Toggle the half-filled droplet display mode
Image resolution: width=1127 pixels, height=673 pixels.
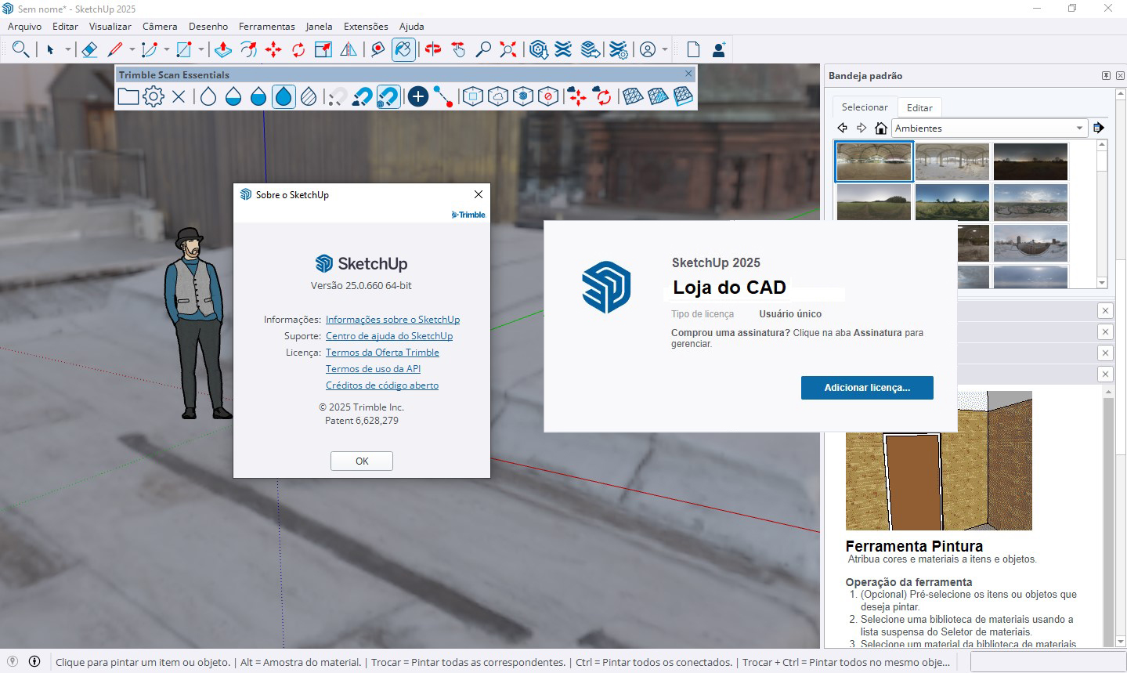233,96
